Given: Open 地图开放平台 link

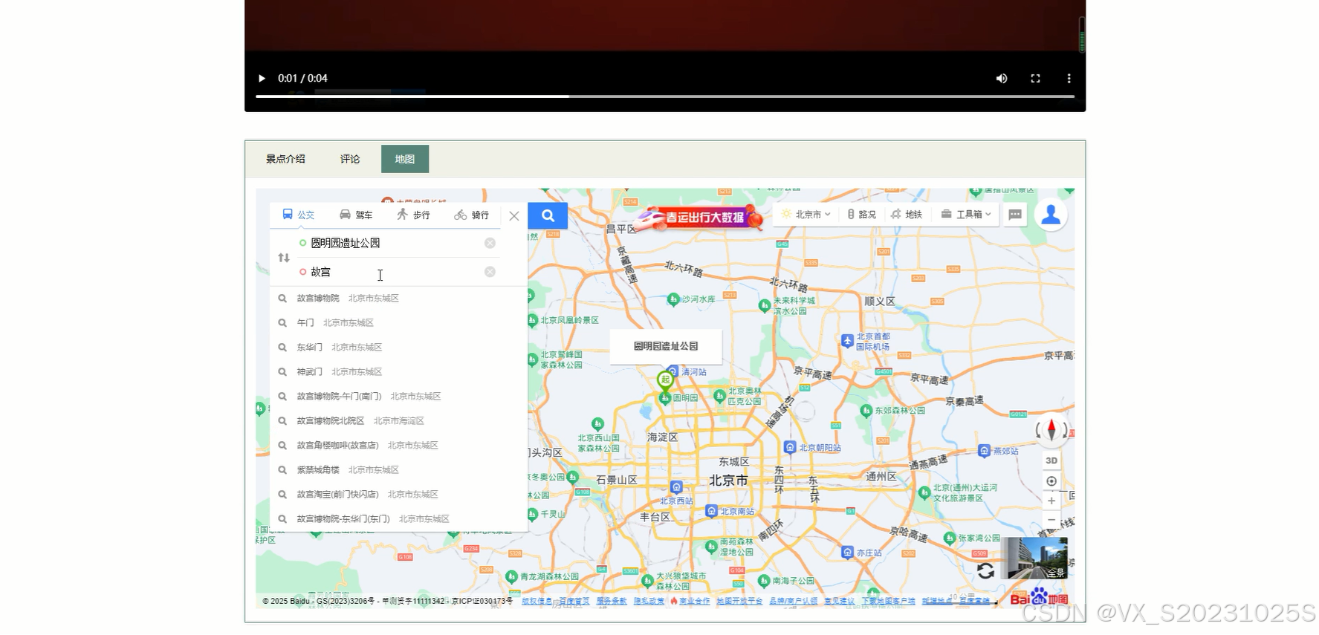Looking at the screenshot, I should pos(739,601).
